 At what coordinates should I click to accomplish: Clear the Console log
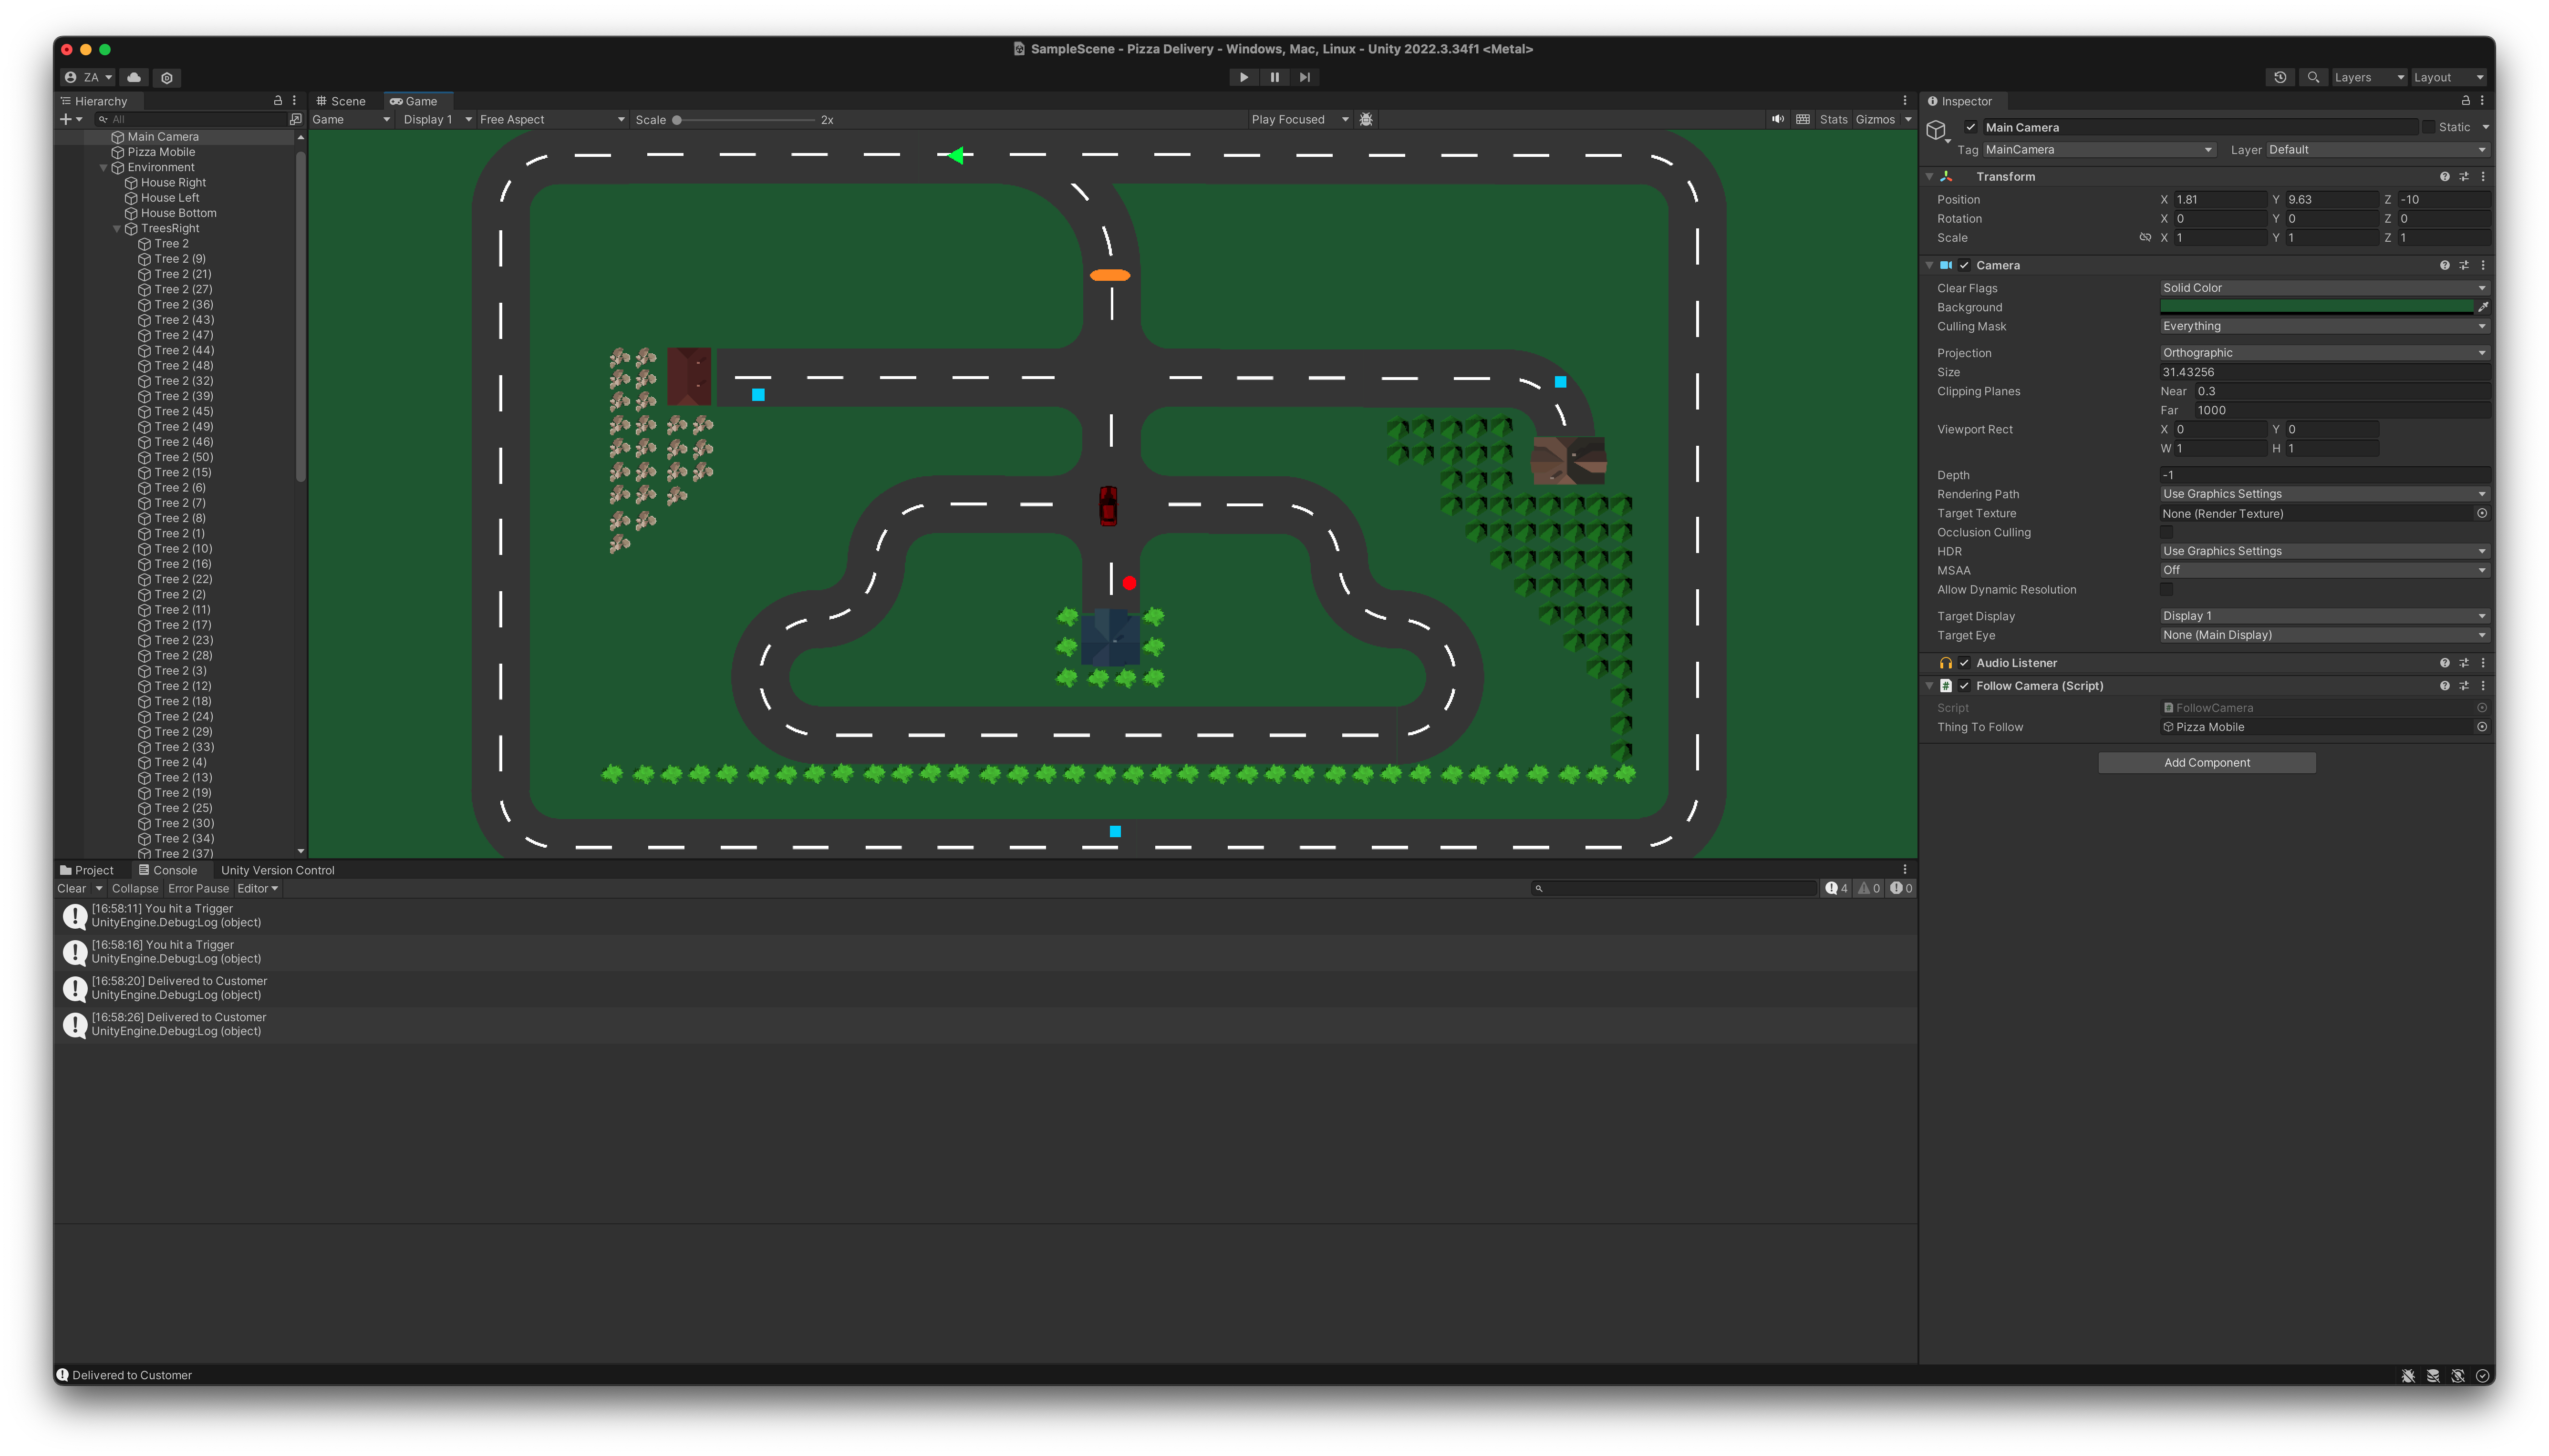pos(71,889)
